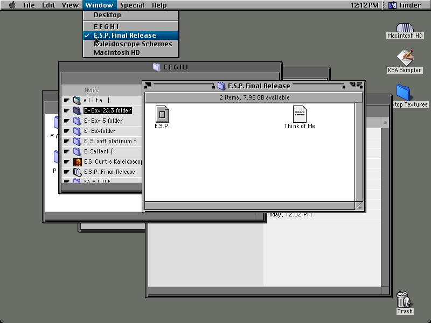The height and width of the screenshot is (323, 431).
Task: Choose Kaleidoscope Schemes in Window menu
Action: 131,44
